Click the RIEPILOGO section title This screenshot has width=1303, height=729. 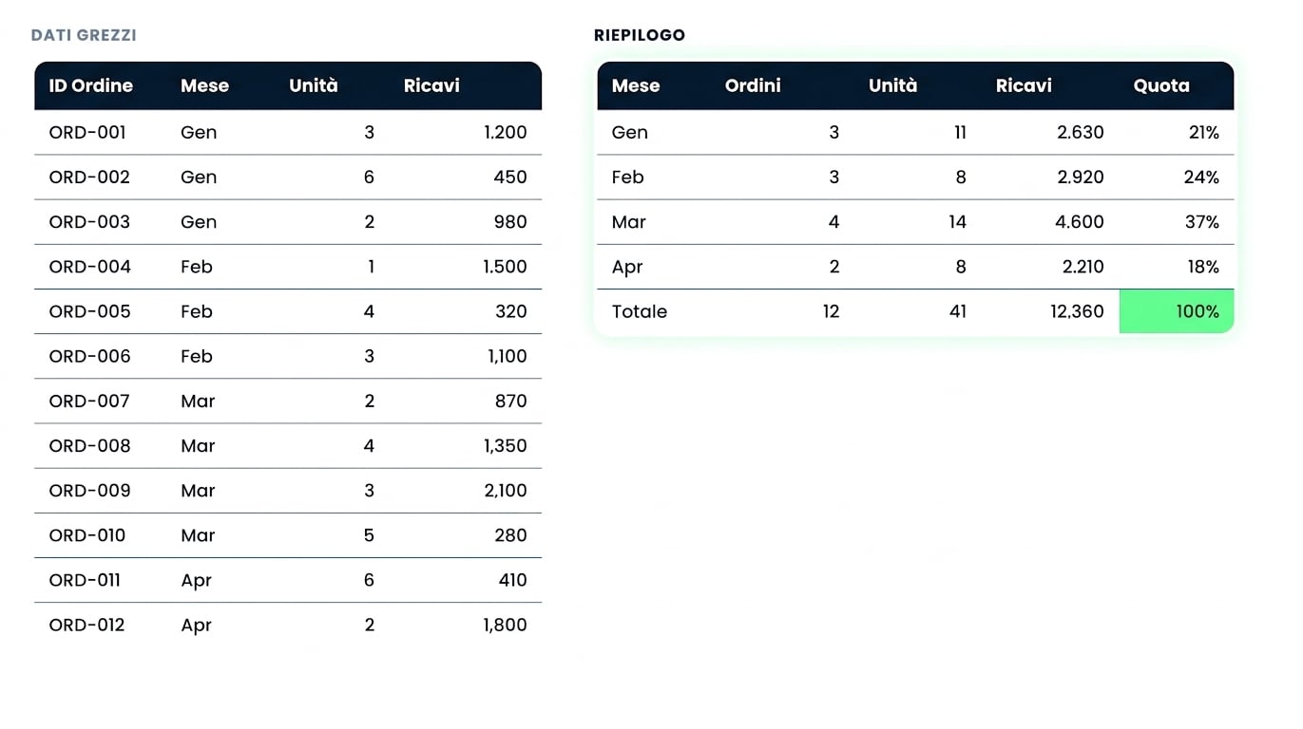click(640, 35)
